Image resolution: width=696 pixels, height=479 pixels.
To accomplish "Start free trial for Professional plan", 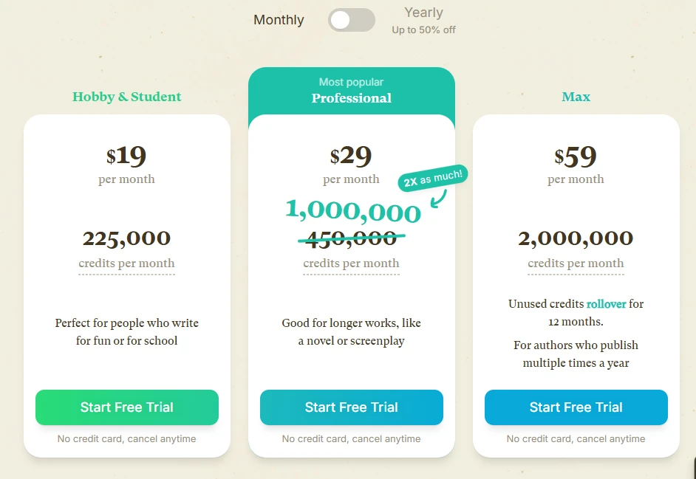I will 352,407.
